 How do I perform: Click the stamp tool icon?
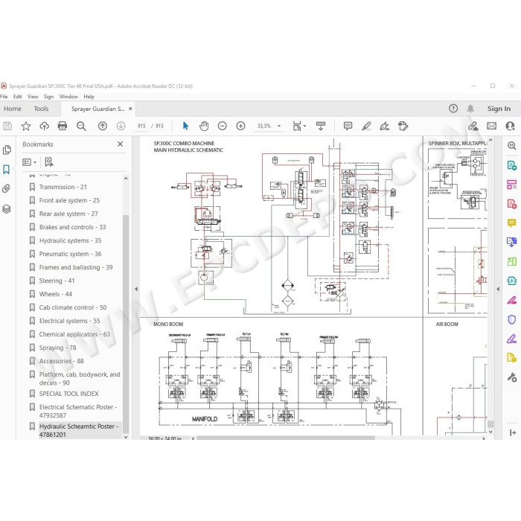tap(403, 126)
